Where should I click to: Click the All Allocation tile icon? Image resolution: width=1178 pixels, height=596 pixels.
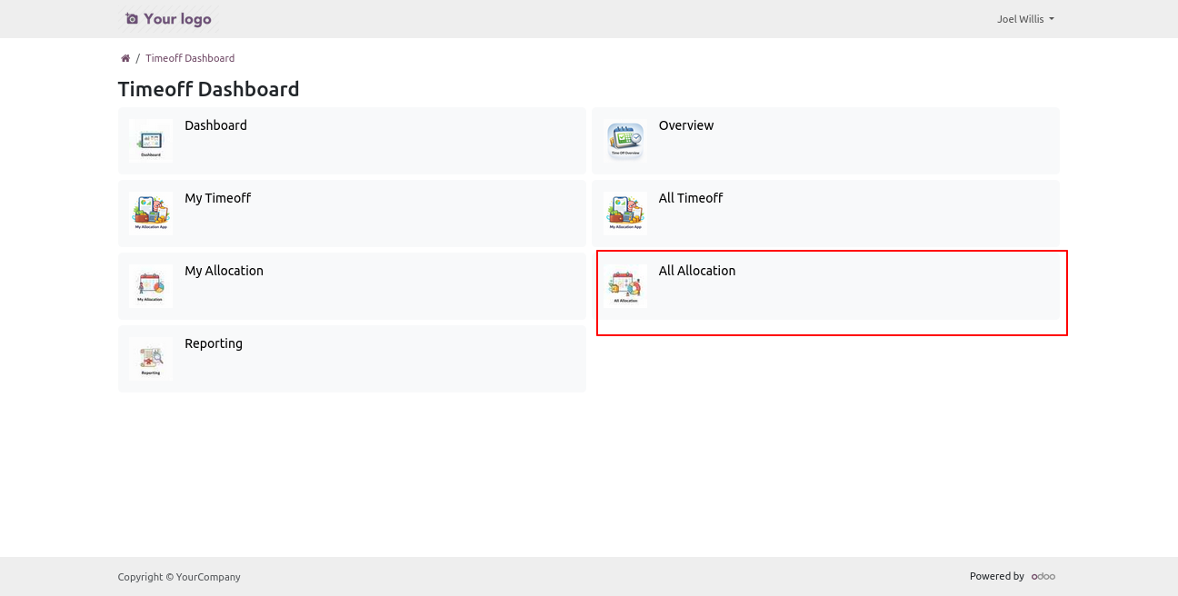pyautogui.click(x=624, y=286)
